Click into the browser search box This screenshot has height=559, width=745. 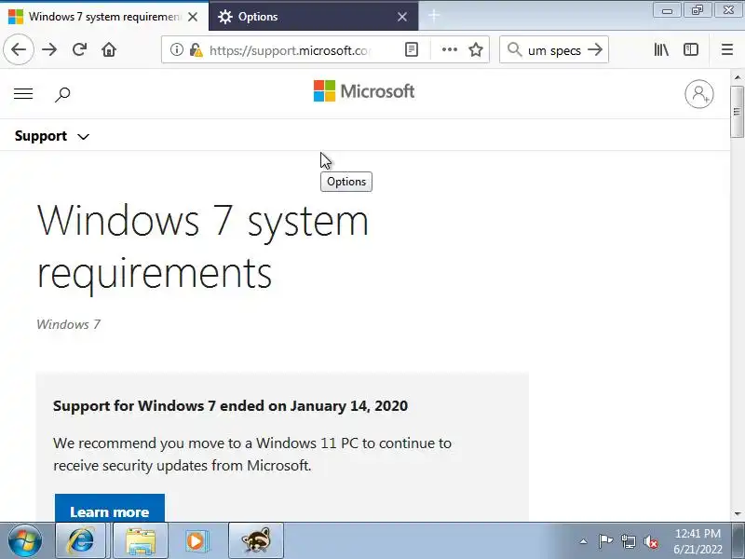554,50
